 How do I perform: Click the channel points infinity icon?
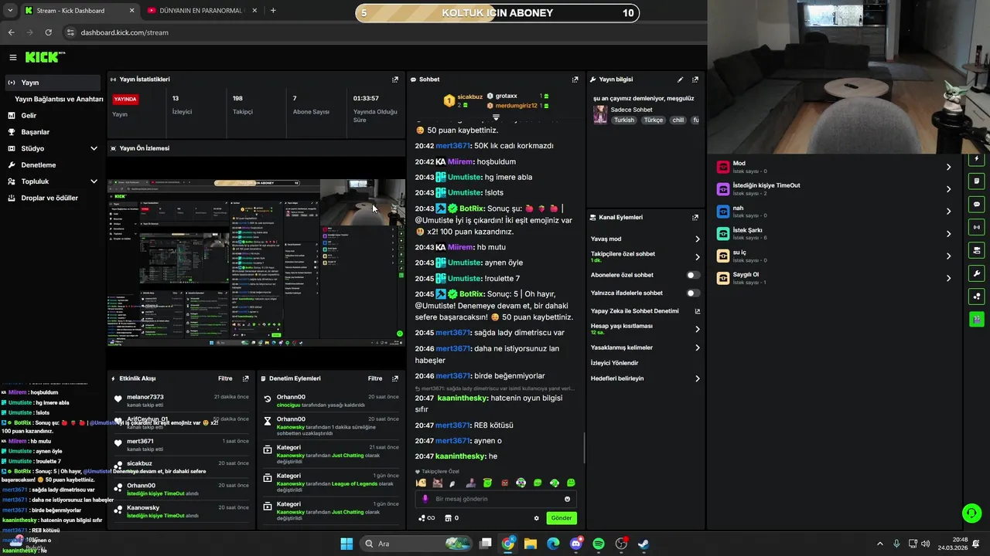click(426, 518)
